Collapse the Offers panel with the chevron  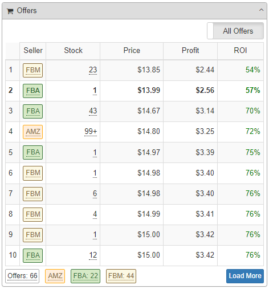click(262, 10)
